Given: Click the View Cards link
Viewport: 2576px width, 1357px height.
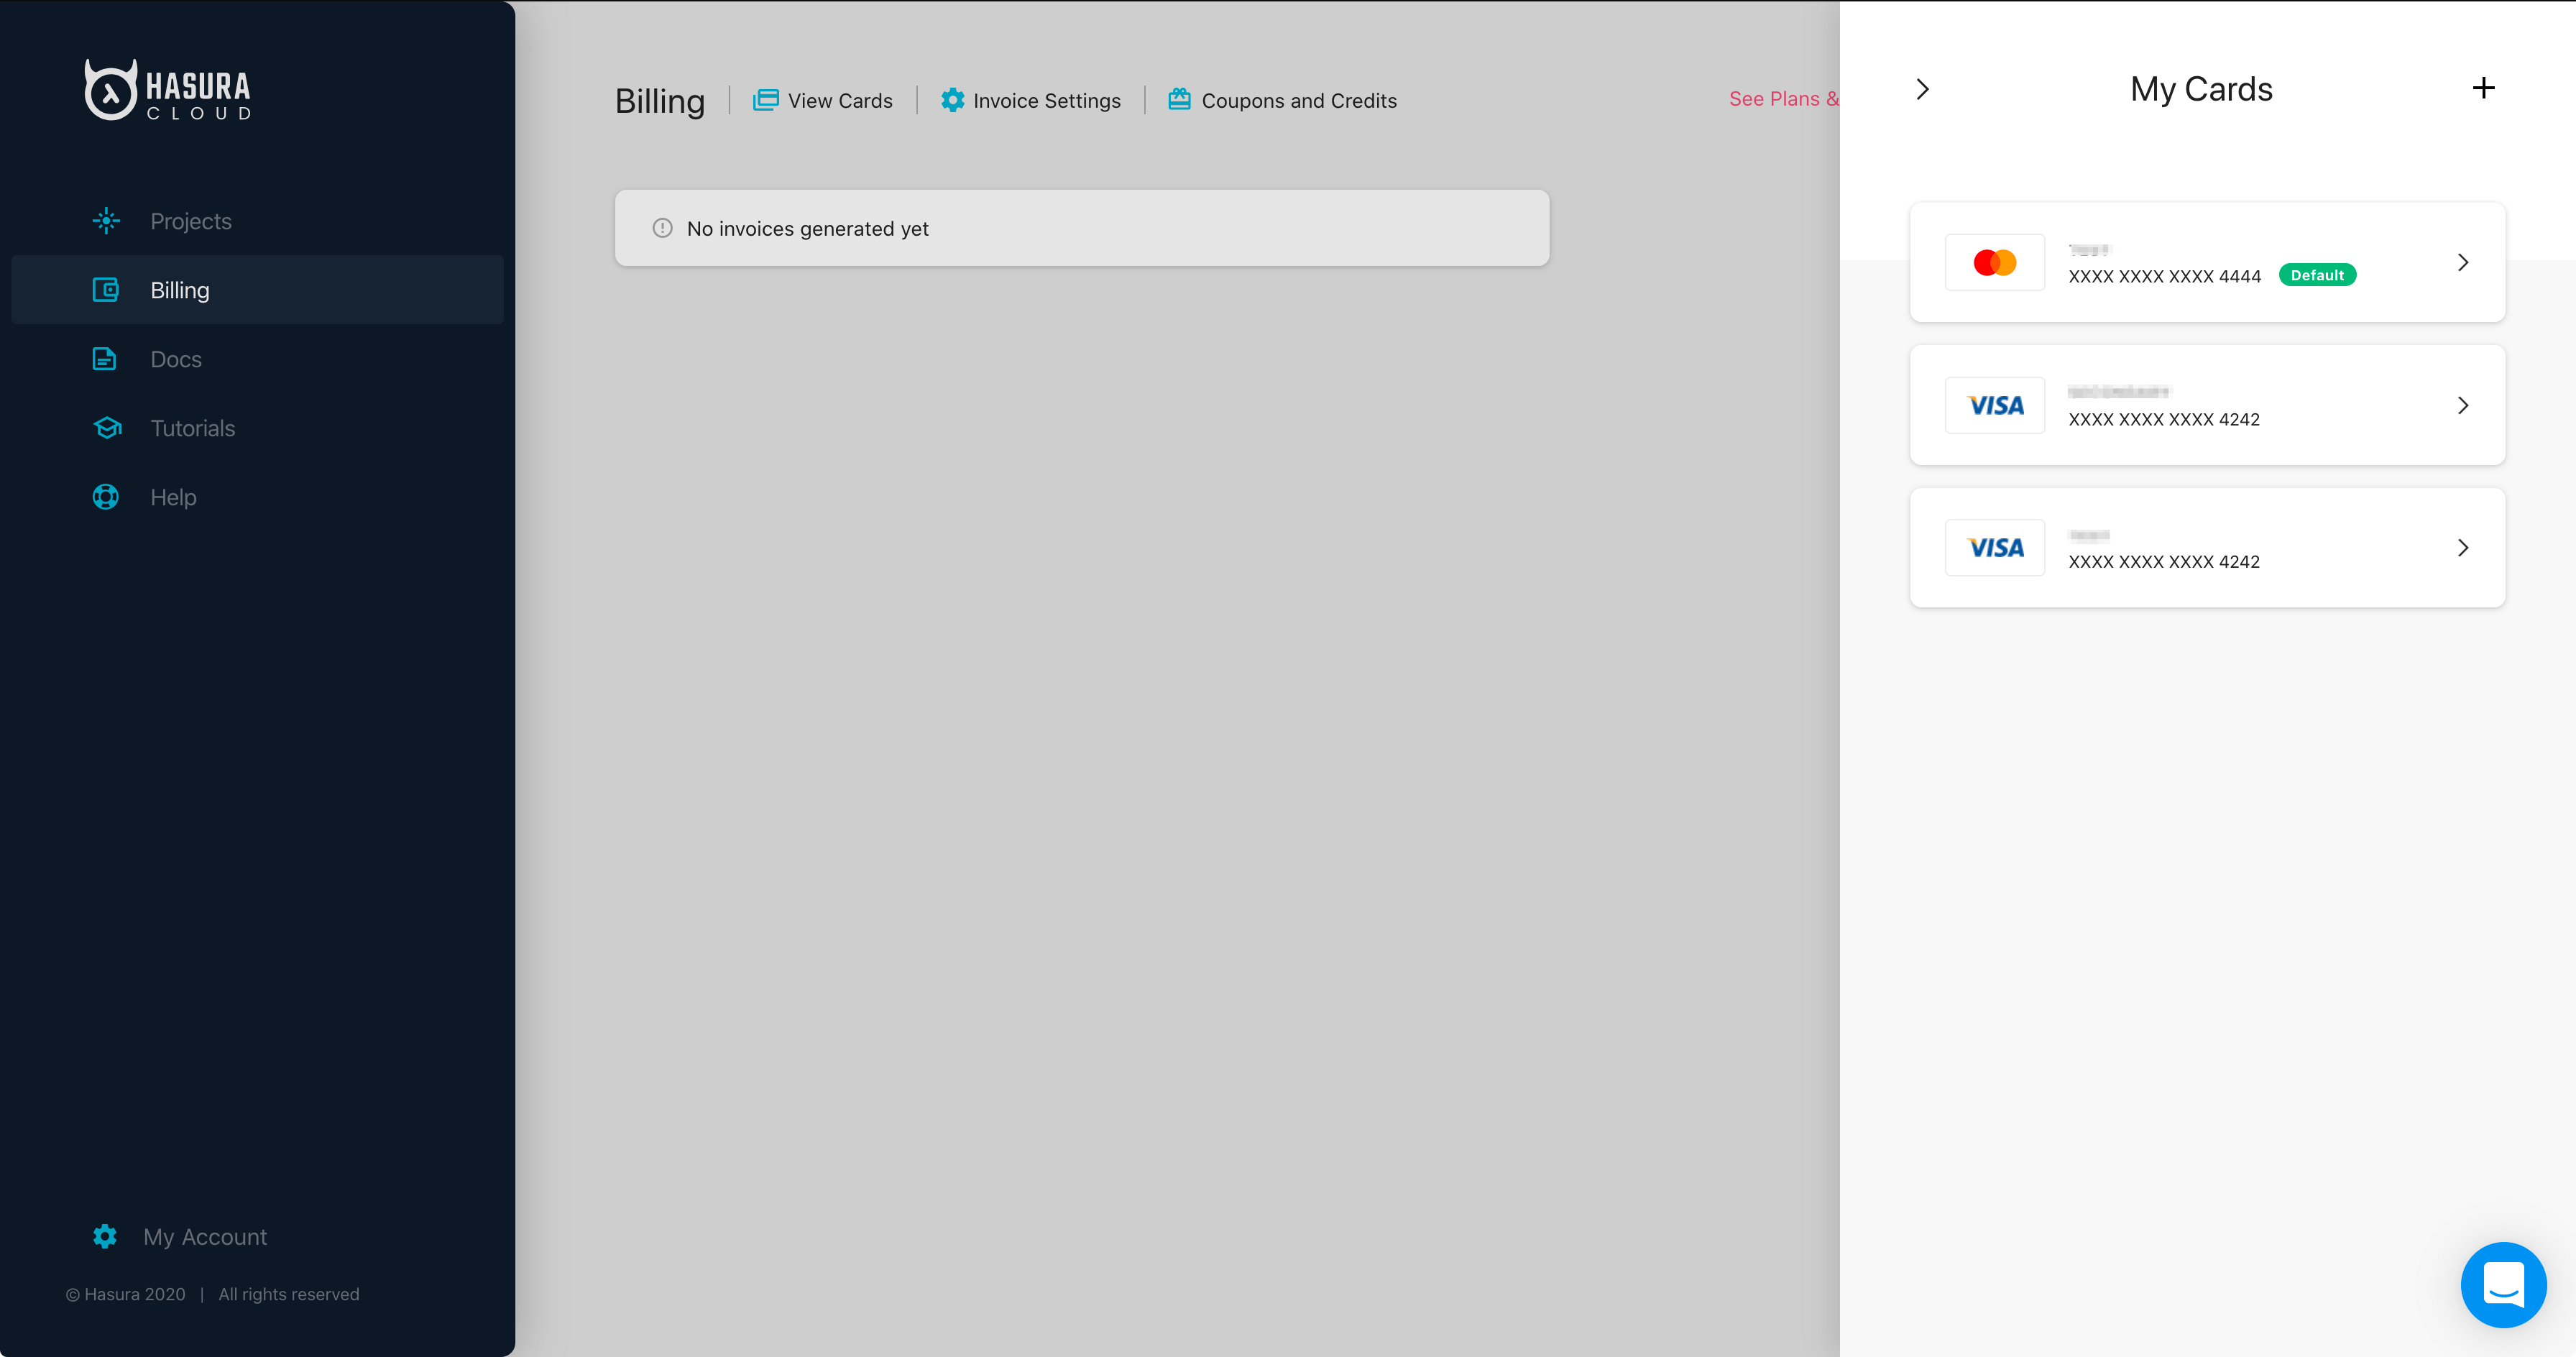Looking at the screenshot, I should tap(823, 101).
